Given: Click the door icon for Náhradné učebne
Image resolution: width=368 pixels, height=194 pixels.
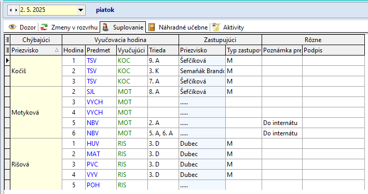Looking at the screenshot, I should pos(152,27).
